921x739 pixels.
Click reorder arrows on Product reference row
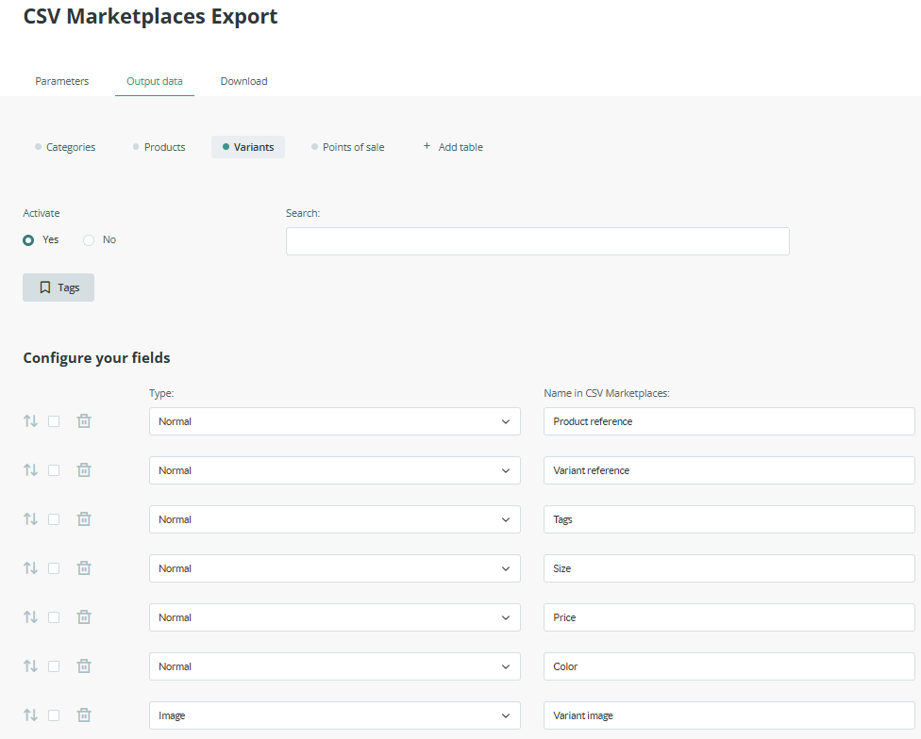[x=30, y=421]
